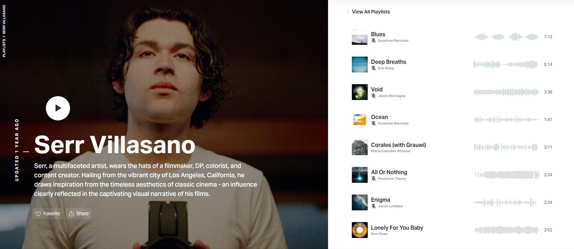Open Marta Cascales Alimbau artist page
The width and height of the screenshot is (574, 249).
[390, 151]
